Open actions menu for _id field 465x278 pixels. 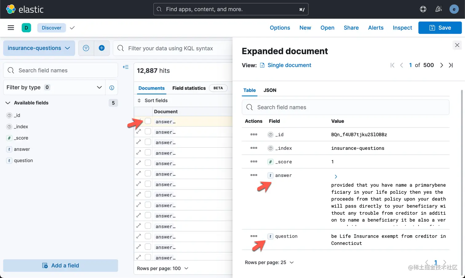(254, 134)
